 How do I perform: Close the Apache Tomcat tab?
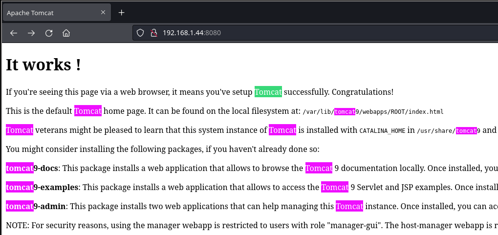103,13
